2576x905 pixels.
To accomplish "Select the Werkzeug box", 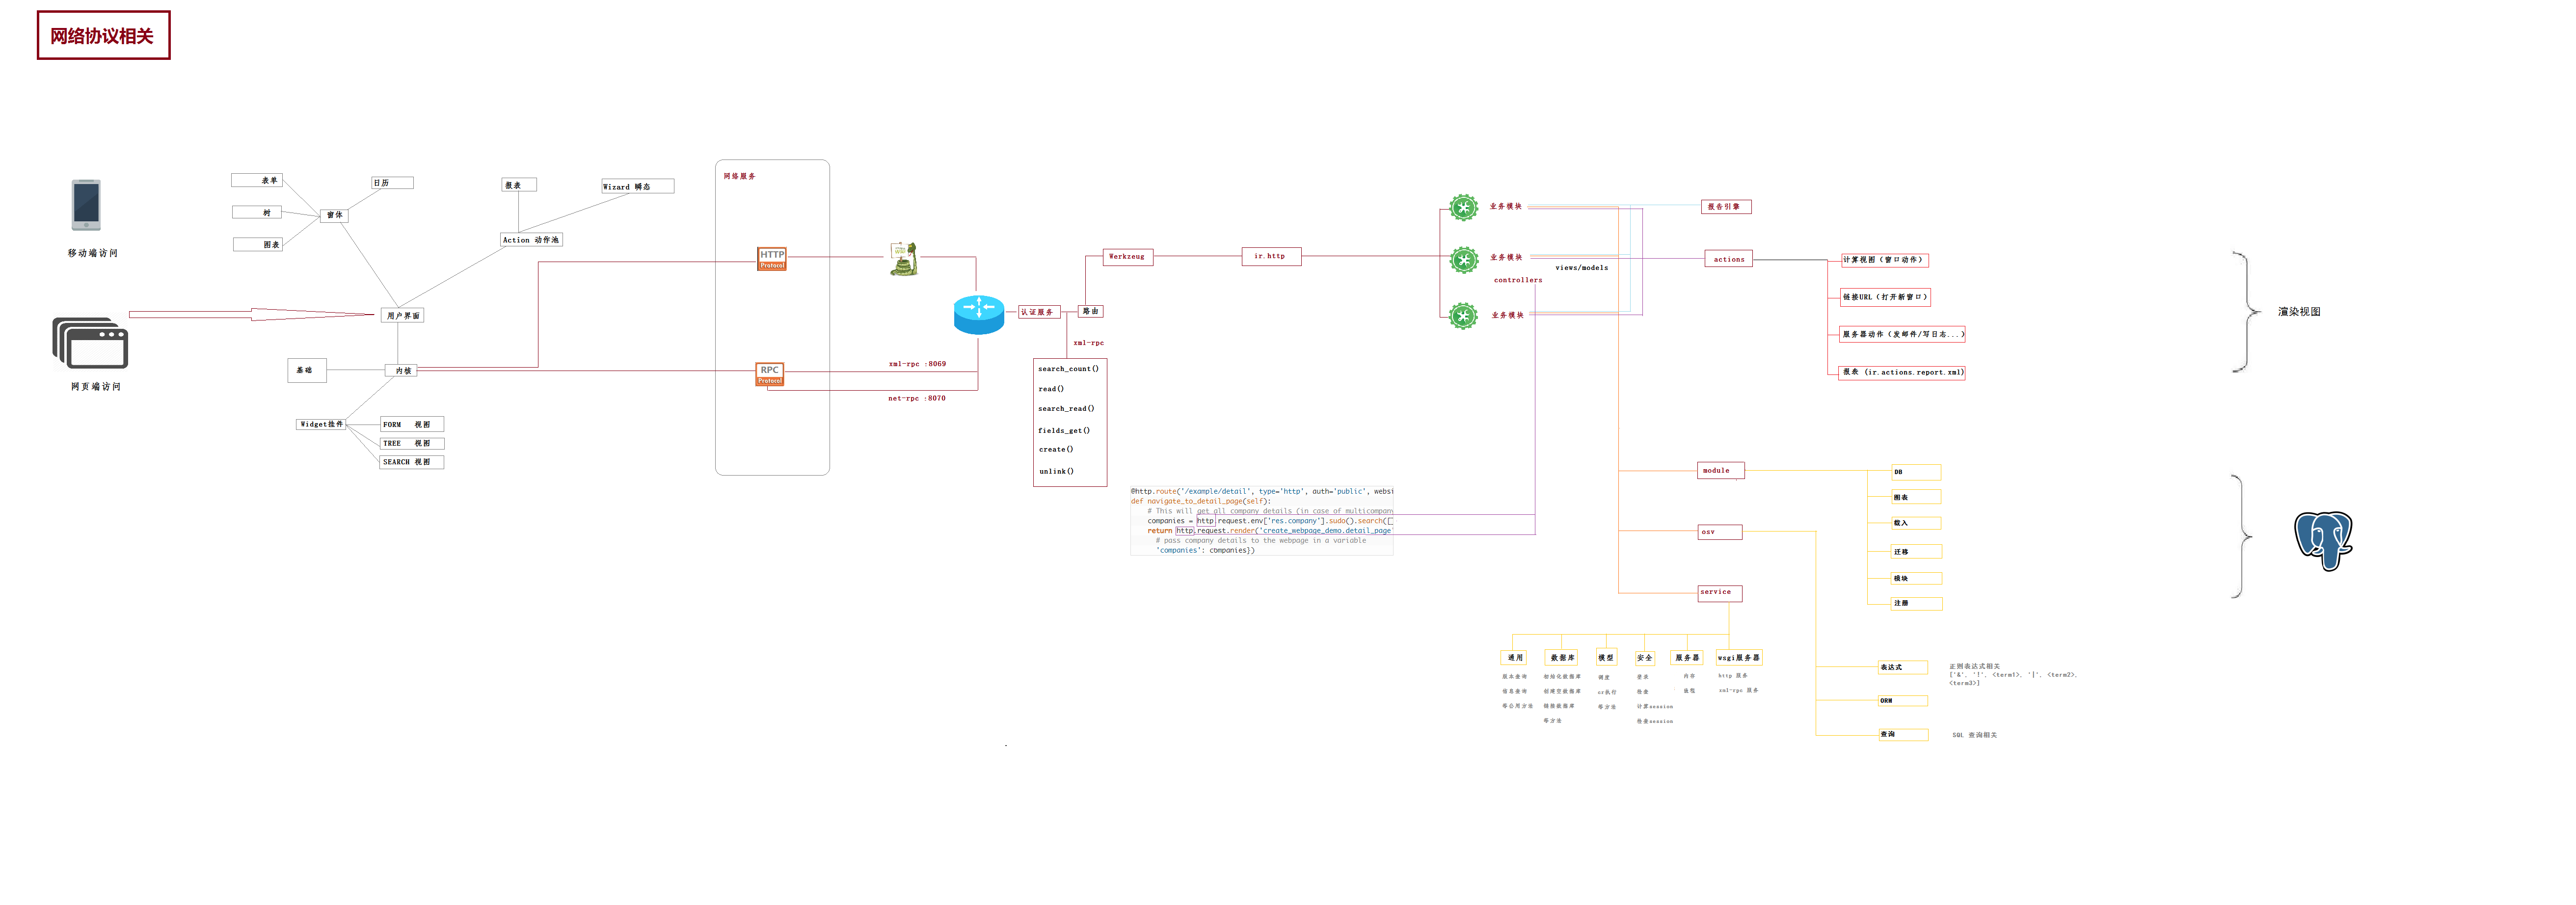I will click(1128, 257).
